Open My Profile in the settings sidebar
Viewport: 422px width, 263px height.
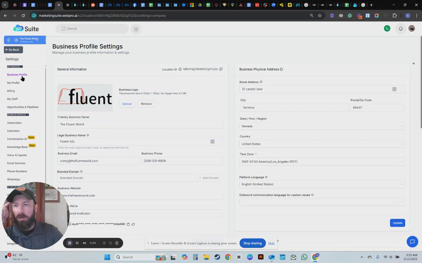[x=13, y=83]
